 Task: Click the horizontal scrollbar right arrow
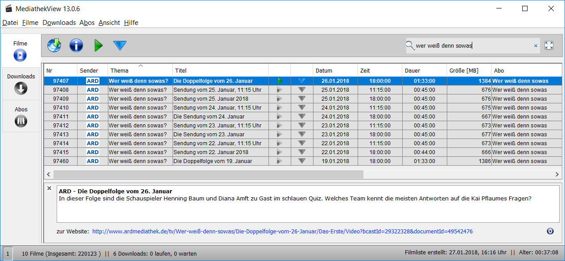[x=557, y=174]
